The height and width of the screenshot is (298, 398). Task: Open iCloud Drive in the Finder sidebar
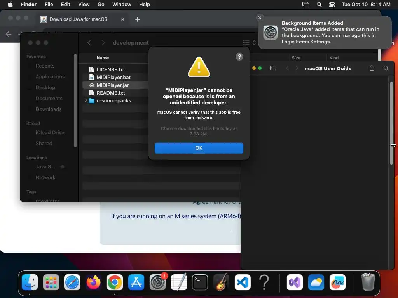(50, 133)
